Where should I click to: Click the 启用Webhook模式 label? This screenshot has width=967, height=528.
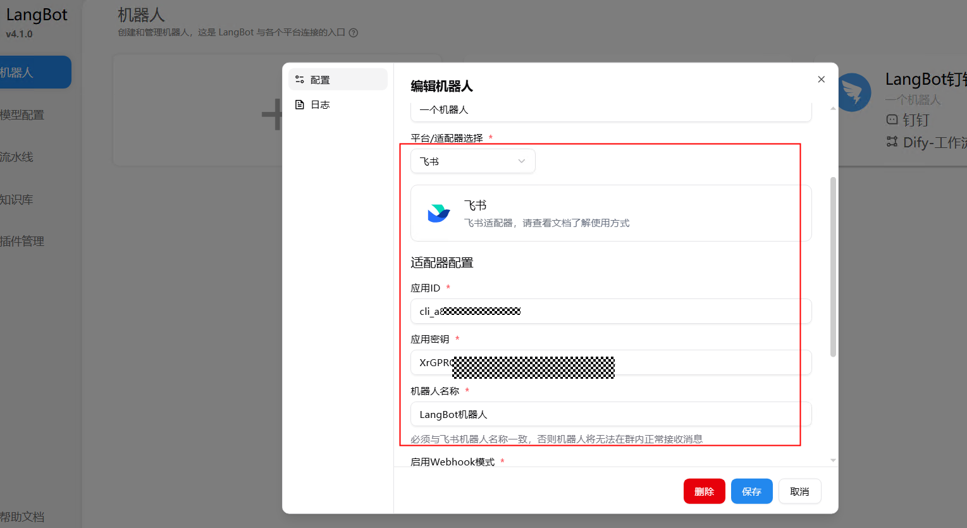(453, 462)
